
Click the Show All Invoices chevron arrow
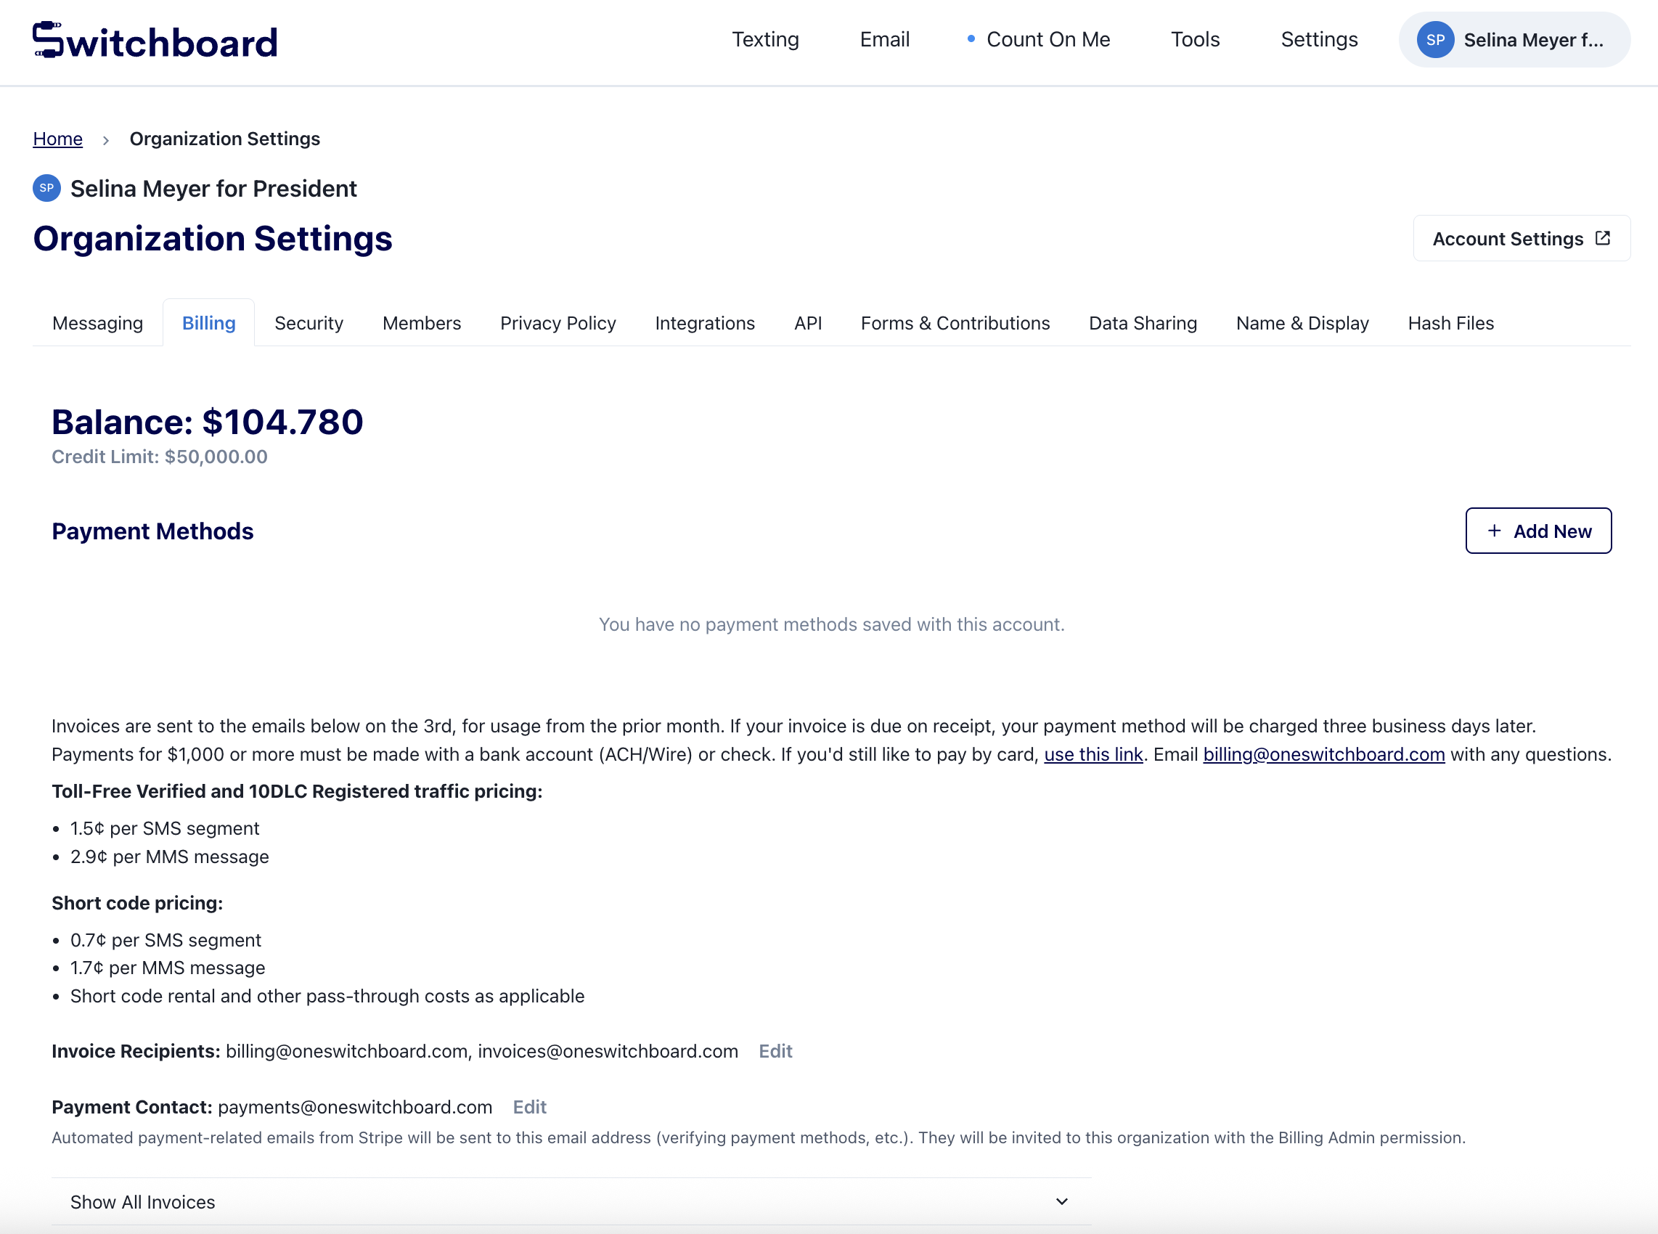point(1061,1201)
